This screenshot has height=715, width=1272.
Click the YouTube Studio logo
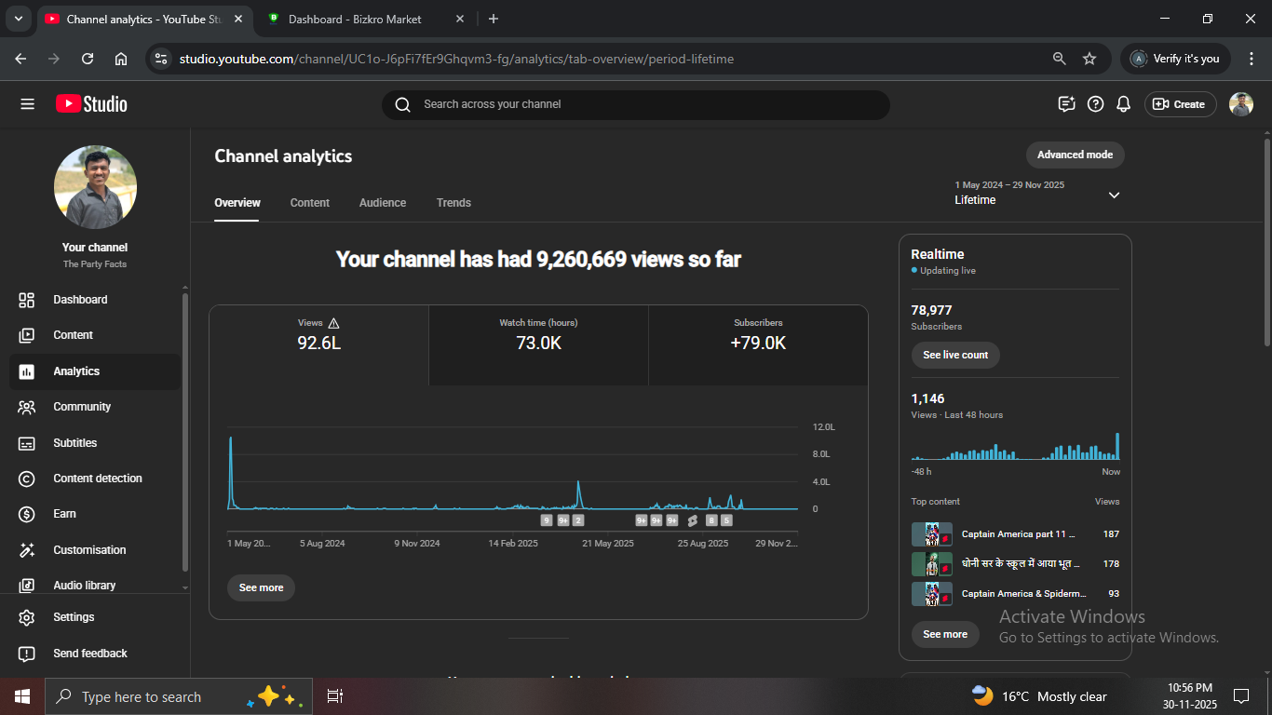point(91,104)
